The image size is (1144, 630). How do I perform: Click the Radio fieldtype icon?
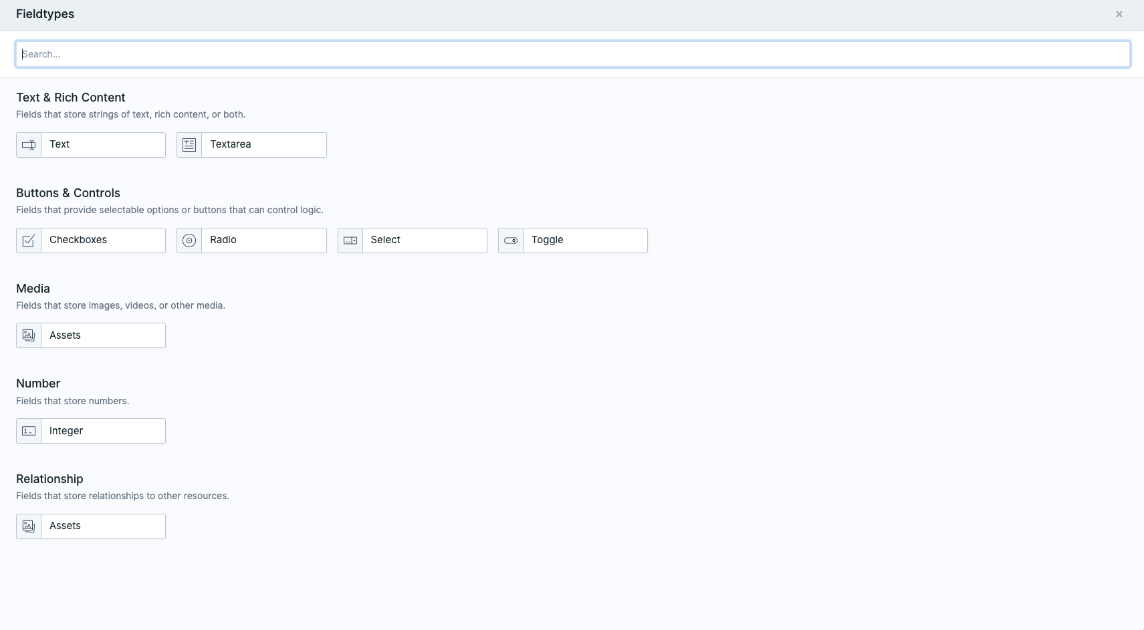click(x=189, y=241)
